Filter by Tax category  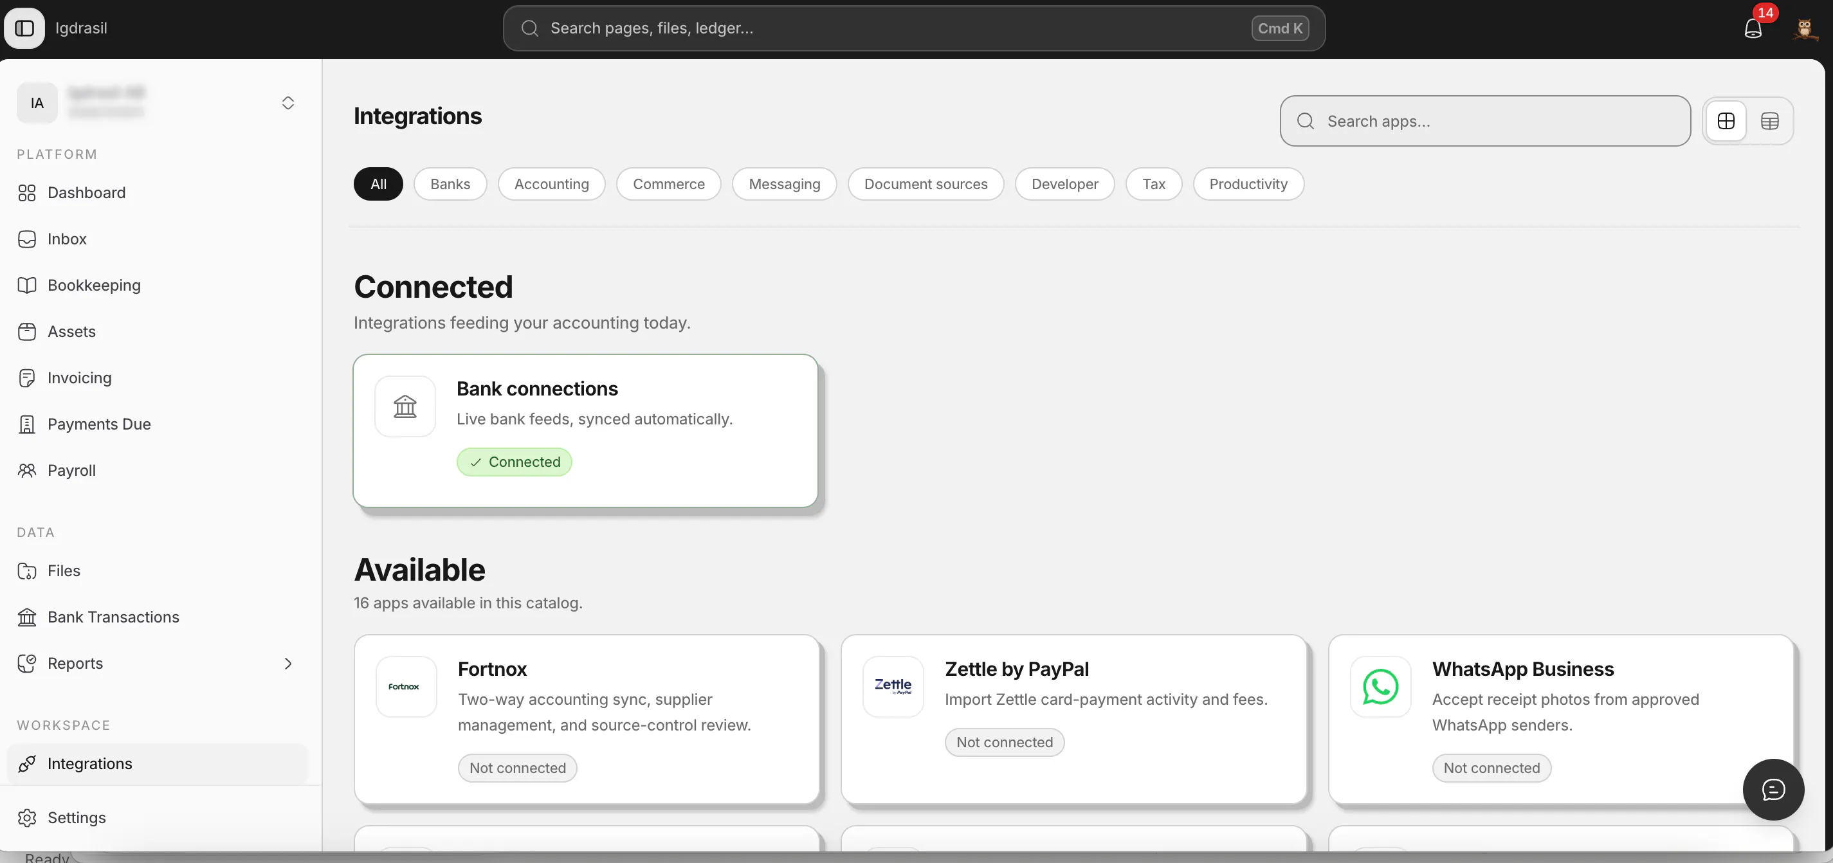pos(1153,183)
